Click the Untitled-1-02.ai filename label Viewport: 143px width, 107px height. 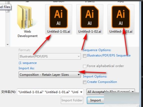(90, 31)
